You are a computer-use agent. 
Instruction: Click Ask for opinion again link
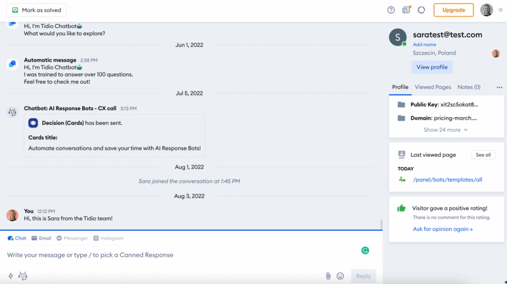(443, 229)
